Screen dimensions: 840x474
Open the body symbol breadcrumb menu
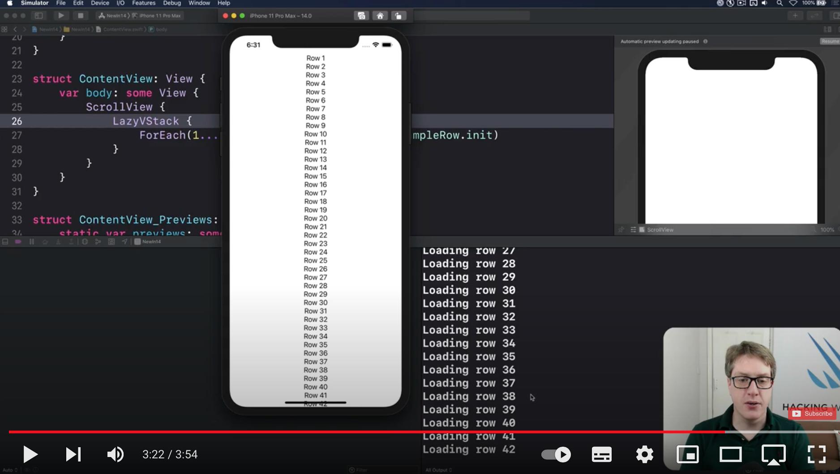[158, 30]
